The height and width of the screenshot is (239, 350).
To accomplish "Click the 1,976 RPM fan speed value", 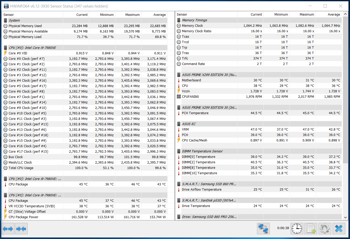I will [254, 96].
